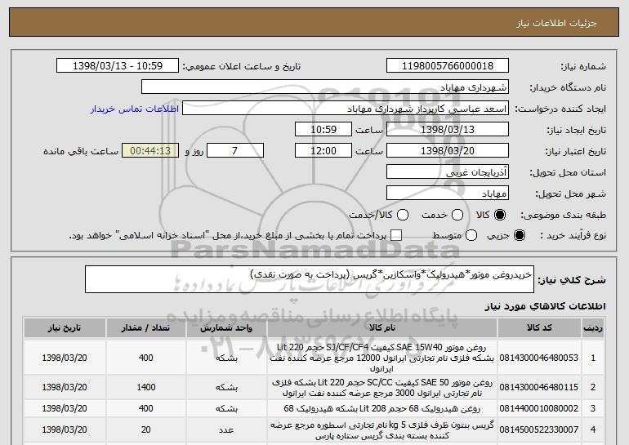Tick the اسناد خزانه اسلامی payment checkbox
The image size is (629, 445).
coord(396,235)
